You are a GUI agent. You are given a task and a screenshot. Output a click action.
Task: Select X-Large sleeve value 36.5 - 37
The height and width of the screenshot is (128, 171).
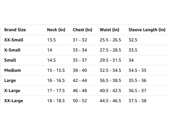click(x=137, y=91)
